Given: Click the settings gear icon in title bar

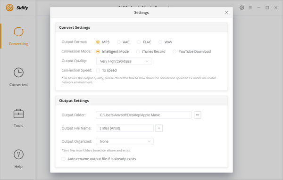Looking at the screenshot, I should point(241,8).
